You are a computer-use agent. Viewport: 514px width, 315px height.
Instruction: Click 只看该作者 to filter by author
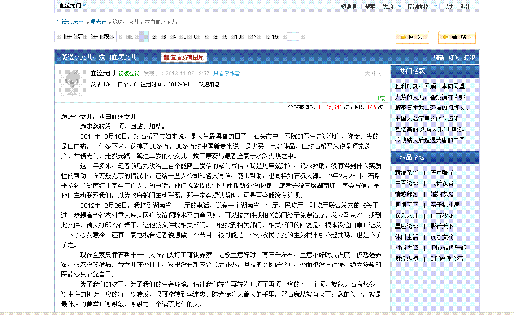point(227,74)
